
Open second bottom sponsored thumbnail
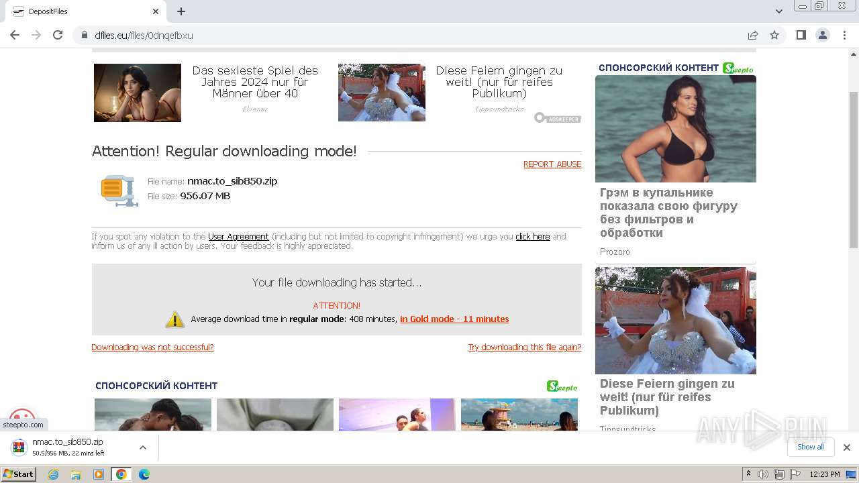[275, 415]
